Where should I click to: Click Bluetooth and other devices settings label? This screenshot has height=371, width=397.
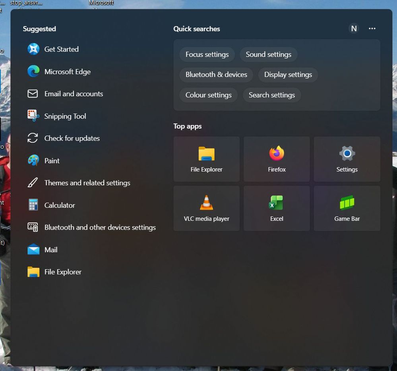(x=100, y=228)
